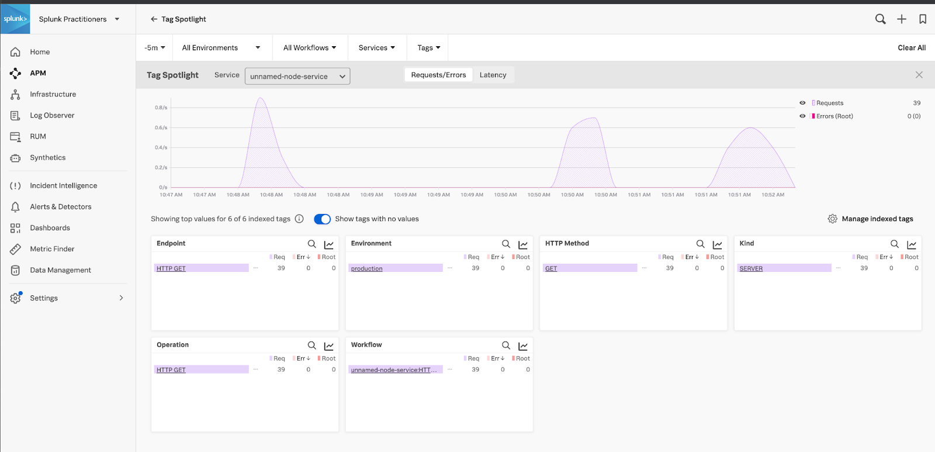Click GET link in HTTP Method card
This screenshot has width=935, height=452.
point(551,268)
